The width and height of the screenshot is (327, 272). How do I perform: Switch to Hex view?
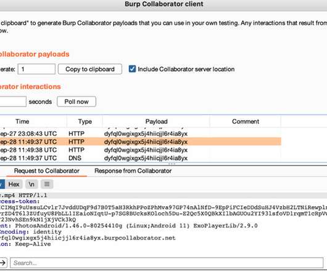[x=14, y=184]
